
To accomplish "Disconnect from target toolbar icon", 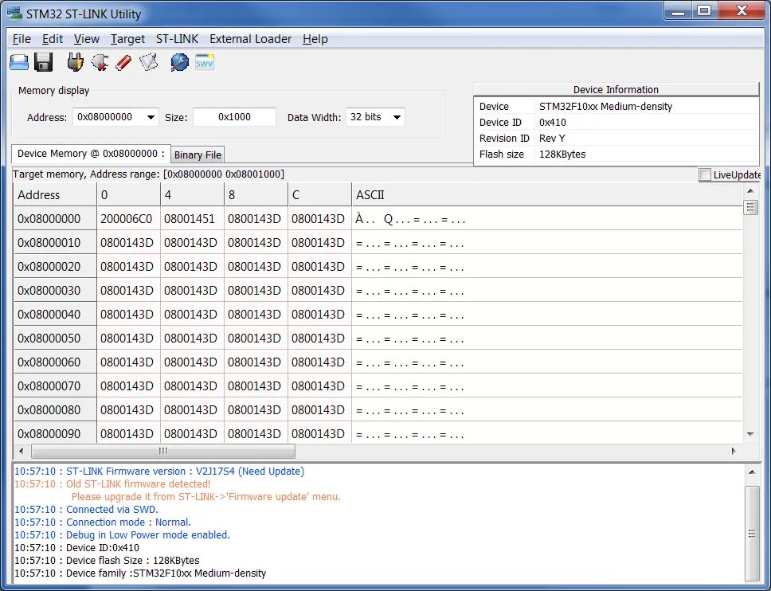I will (100, 62).
